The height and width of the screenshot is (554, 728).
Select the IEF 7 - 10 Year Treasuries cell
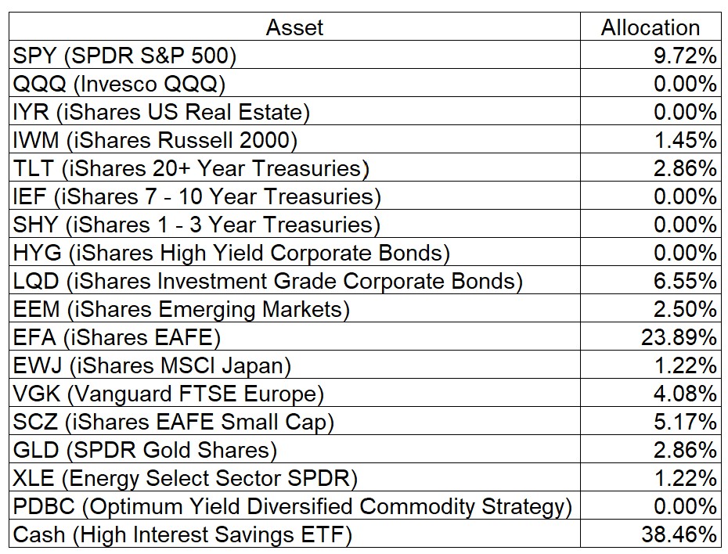pyautogui.click(x=197, y=196)
